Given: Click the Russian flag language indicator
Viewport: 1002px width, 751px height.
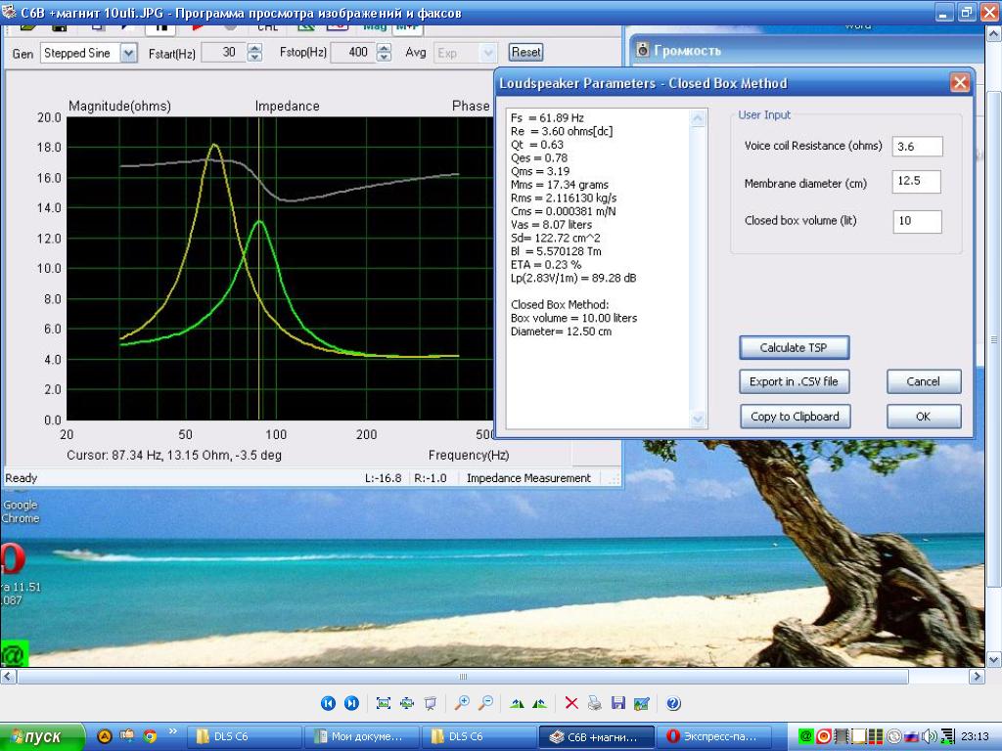Looking at the screenshot, I should 911,736.
